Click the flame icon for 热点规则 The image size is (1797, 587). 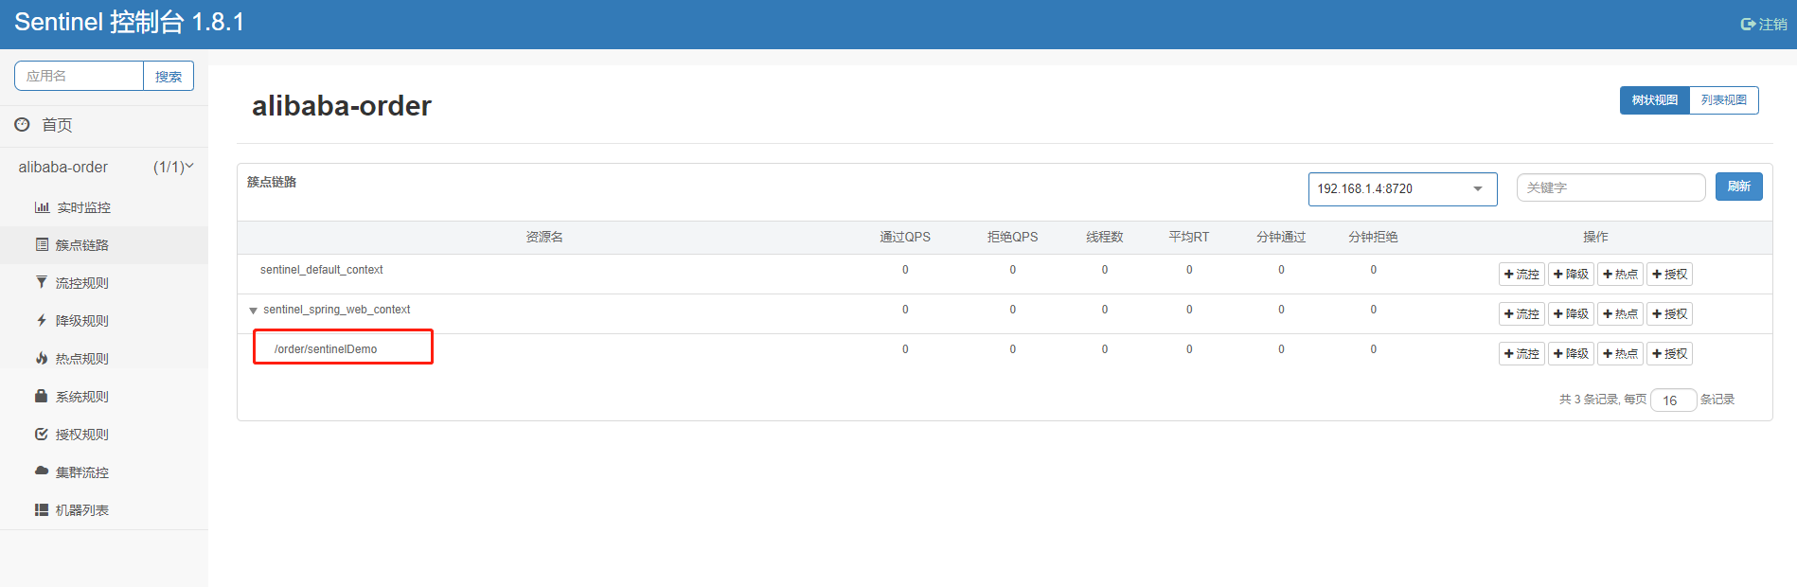click(x=42, y=359)
